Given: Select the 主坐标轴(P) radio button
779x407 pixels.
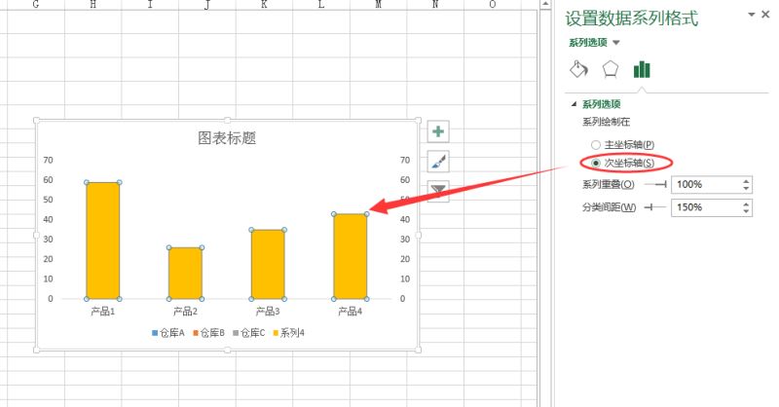Looking at the screenshot, I should (596, 145).
